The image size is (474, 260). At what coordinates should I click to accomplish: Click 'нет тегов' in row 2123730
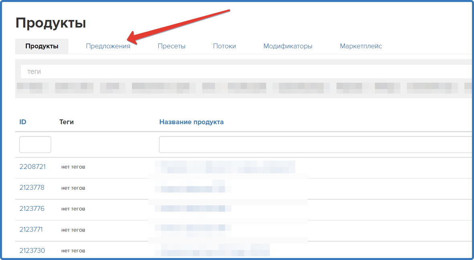[73, 251]
